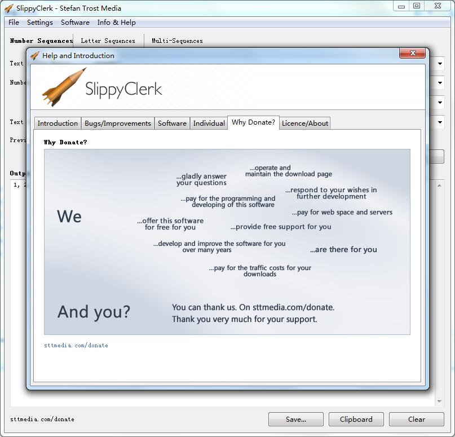Open the Individual tab
The width and height of the screenshot is (455, 437).
[x=209, y=123]
